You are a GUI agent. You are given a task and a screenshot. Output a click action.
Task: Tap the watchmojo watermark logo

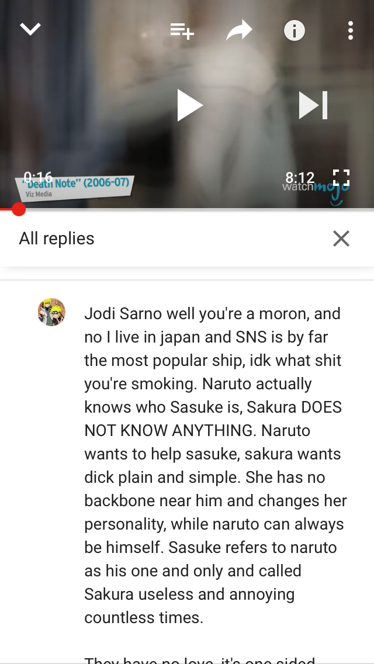pos(316,189)
